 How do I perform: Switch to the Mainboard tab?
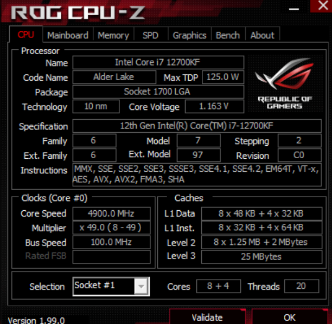(68, 35)
